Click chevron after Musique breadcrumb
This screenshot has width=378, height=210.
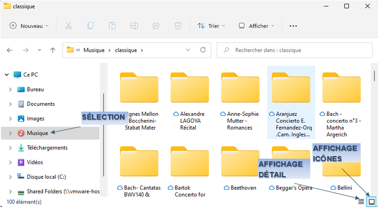coord(109,50)
